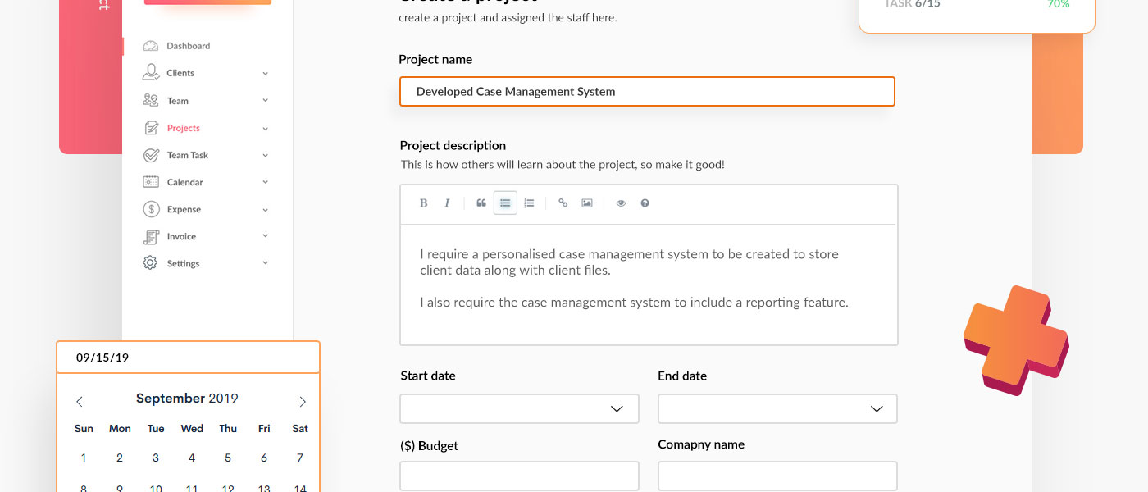Select September 5 in the calendar

pyautogui.click(x=228, y=458)
